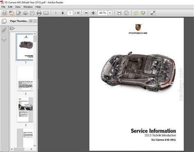The width and height of the screenshot is (194, 152).
Task: Select the highlight text tool
Action: (143, 13)
